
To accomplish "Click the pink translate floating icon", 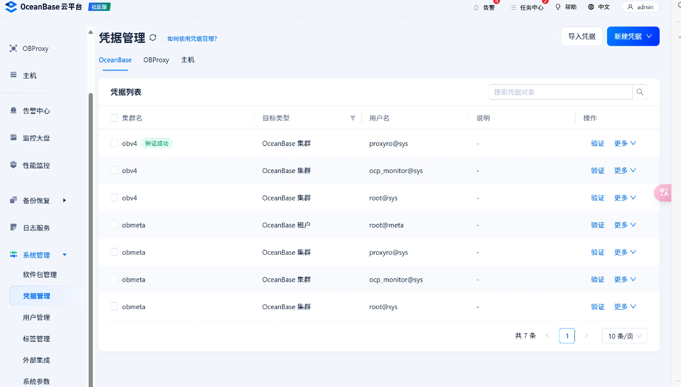I will pos(664,192).
